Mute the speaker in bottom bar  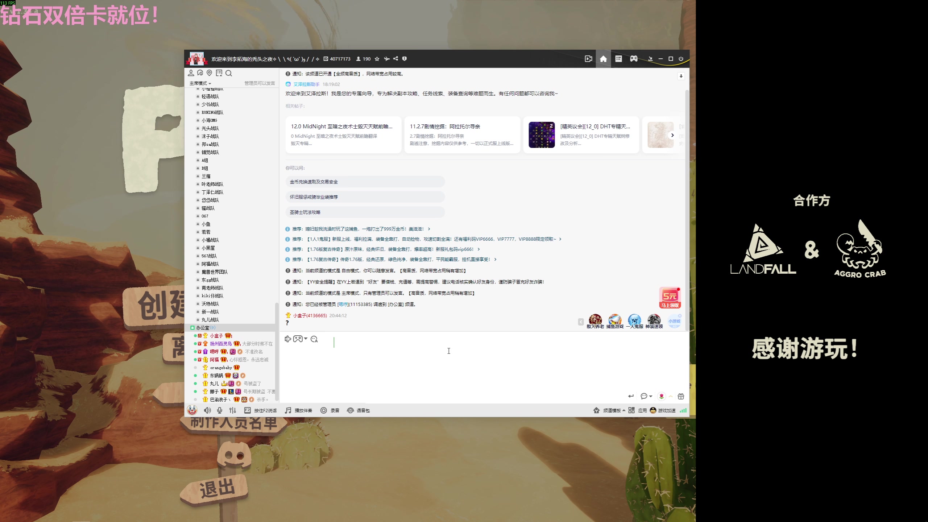tap(207, 410)
